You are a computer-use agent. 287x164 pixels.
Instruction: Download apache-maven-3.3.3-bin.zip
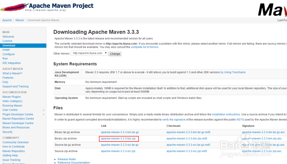pyautogui.click(x=118, y=139)
